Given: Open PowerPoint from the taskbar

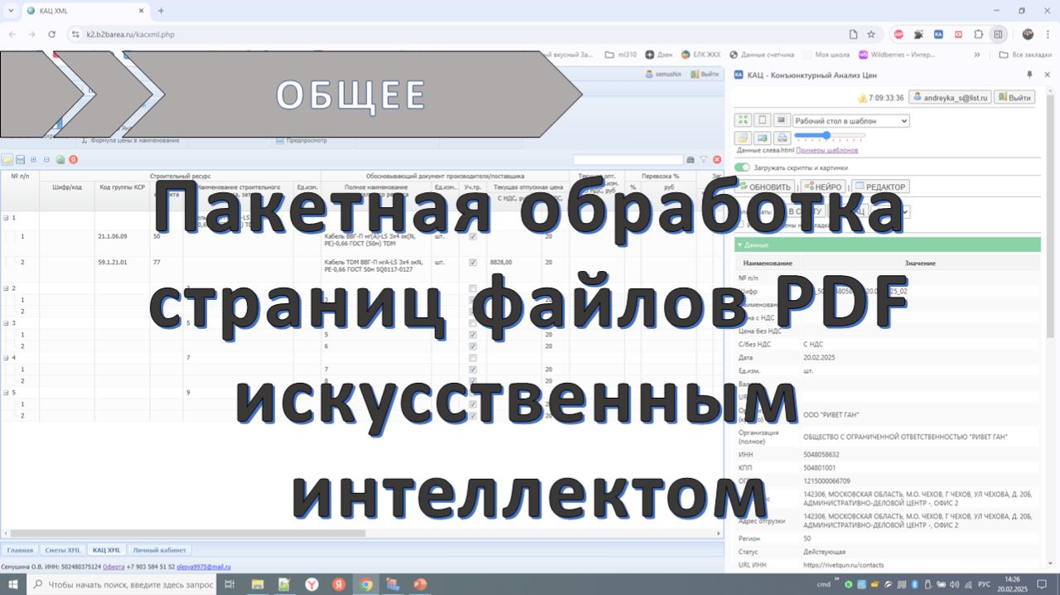Looking at the screenshot, I should 419,584.
